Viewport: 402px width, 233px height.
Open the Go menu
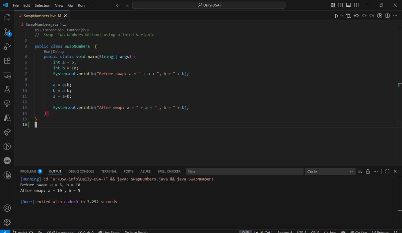coord(70,5)
